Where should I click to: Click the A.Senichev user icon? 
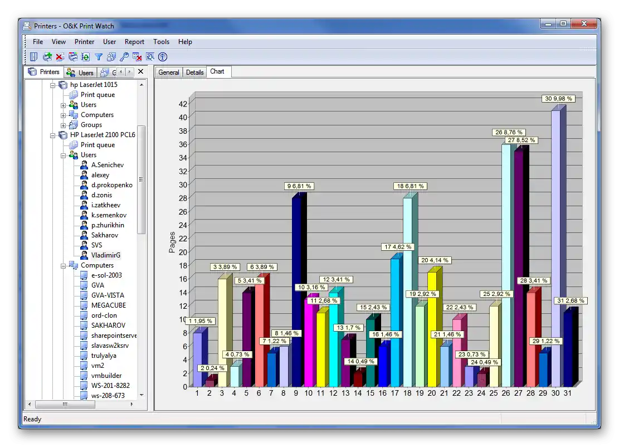tap(84, 164)
